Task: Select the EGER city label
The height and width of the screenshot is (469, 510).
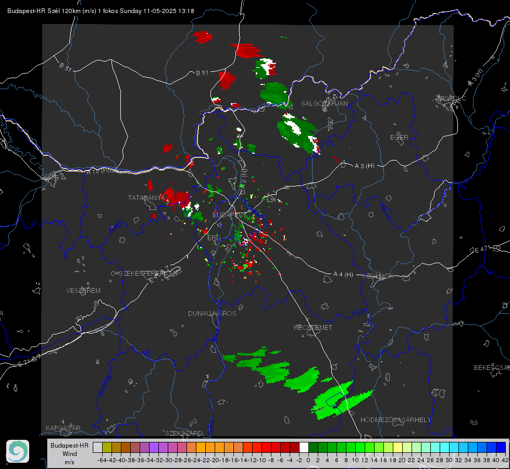Action: pyautogui.click(x=399, y=138)
